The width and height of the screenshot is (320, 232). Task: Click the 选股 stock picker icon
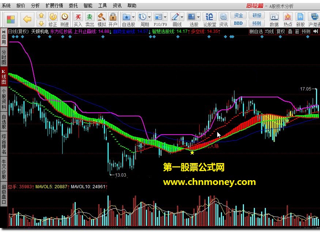(x=191, y=17)
